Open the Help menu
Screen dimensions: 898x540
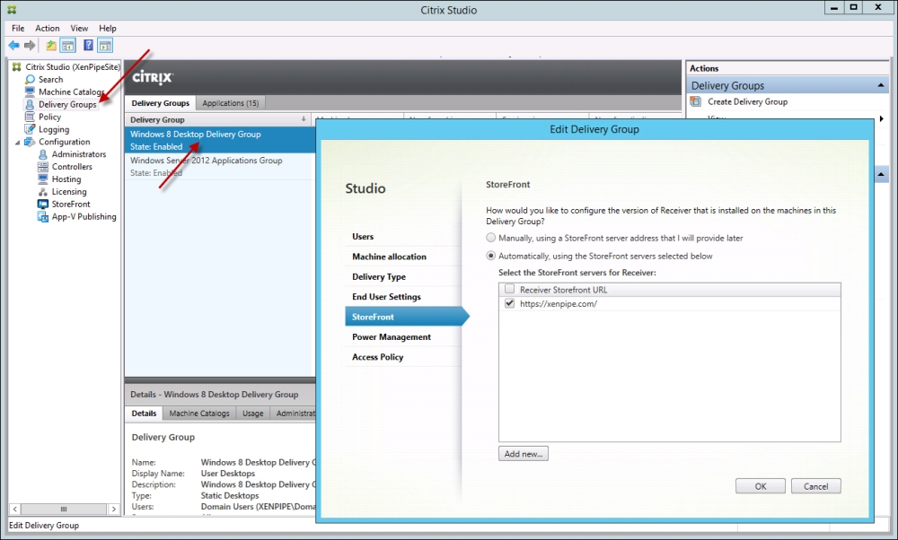(x=107, y=28)
